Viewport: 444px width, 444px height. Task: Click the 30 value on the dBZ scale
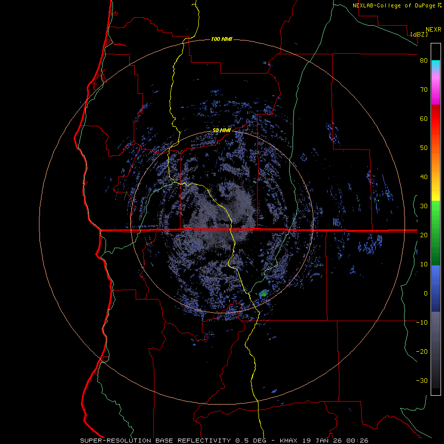click(x=424, y=206)
